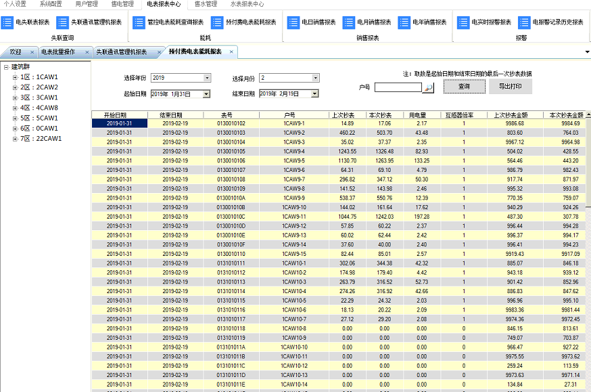Select tree item 5区：5CAW1

click(x=39, y=118)
